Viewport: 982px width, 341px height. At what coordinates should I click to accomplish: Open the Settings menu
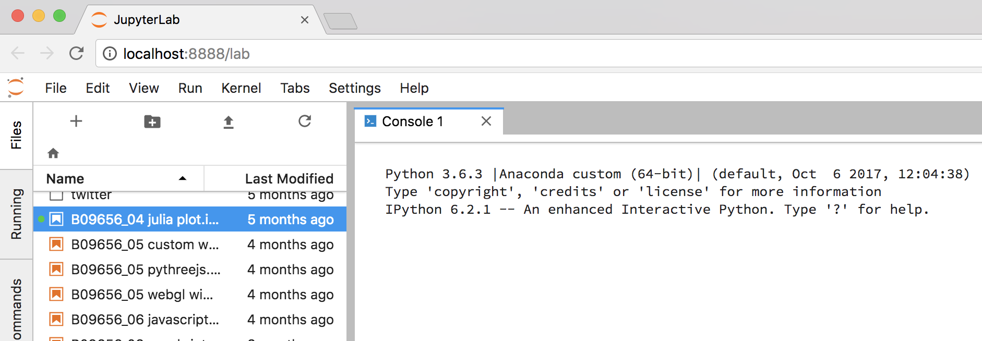coord(355,88)
